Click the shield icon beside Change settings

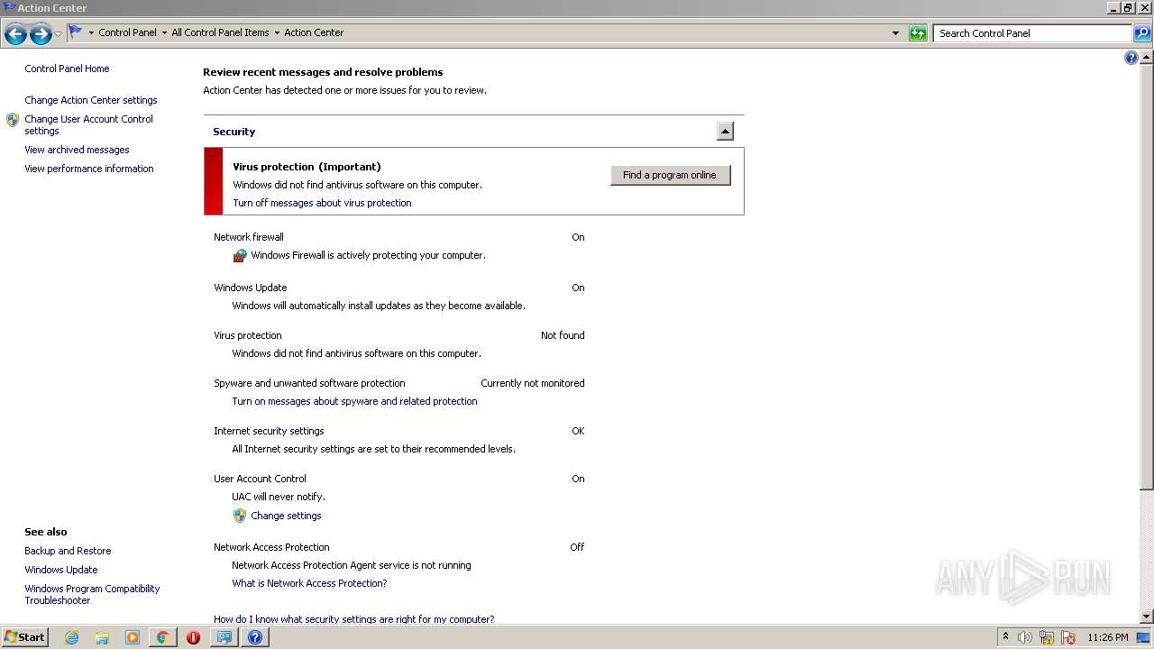coord(240,516)
